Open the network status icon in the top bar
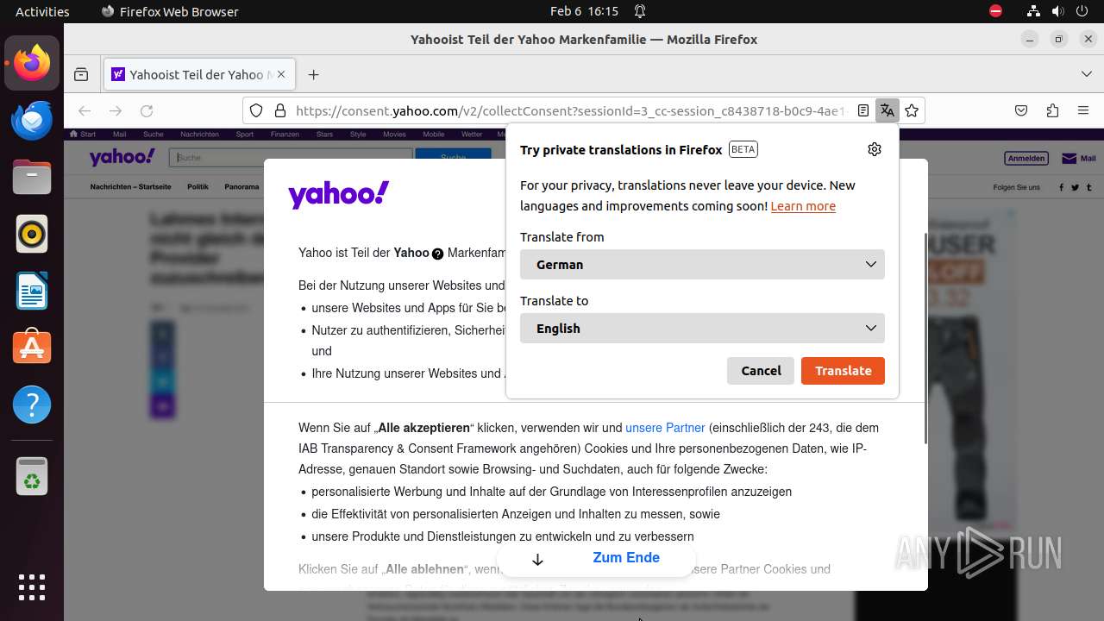This screenshot has width=1104, height=621. [1033, 11]
